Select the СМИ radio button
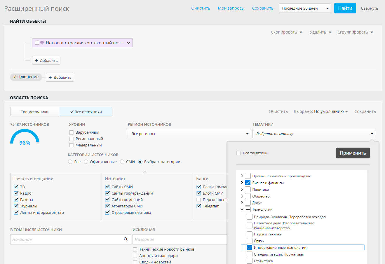Image resolution: width=385 pixels, height=264 pixels. point(122,162)
